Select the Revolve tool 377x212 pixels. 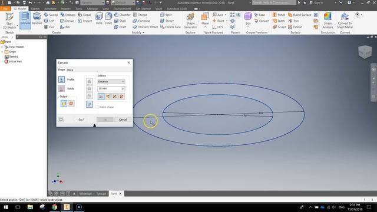(37, 19)
